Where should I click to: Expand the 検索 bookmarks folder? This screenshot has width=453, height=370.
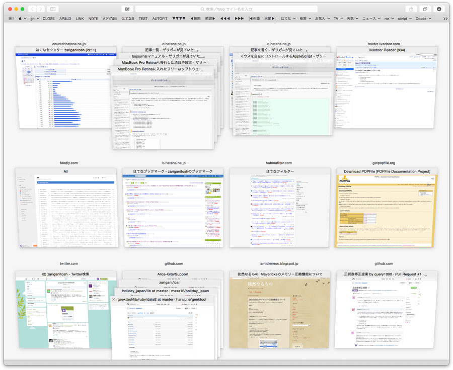(x=305, y=19)
